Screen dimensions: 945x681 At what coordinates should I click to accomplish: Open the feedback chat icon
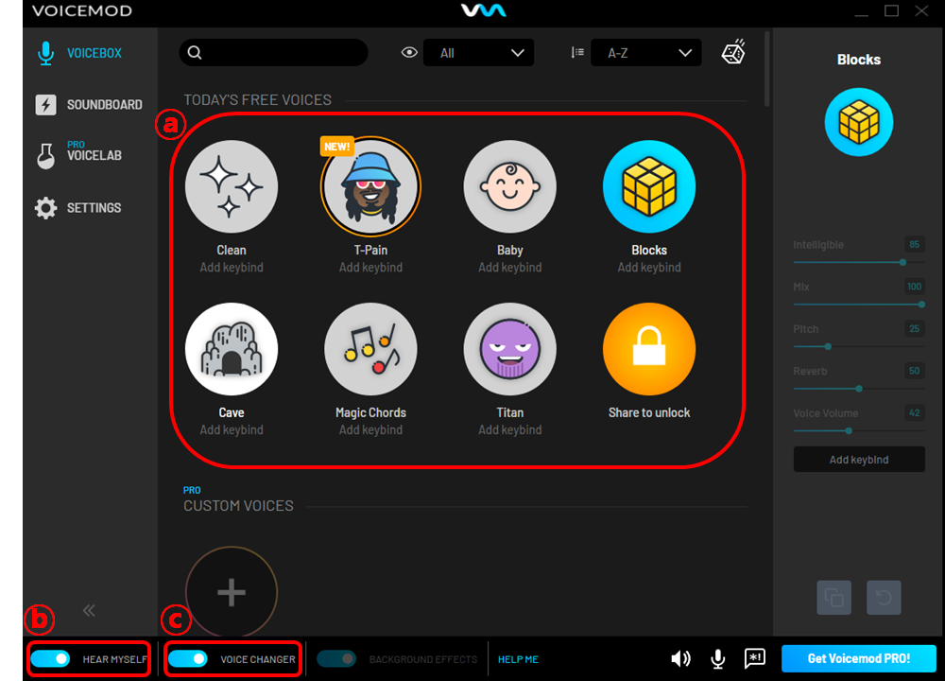pos(754,658)
